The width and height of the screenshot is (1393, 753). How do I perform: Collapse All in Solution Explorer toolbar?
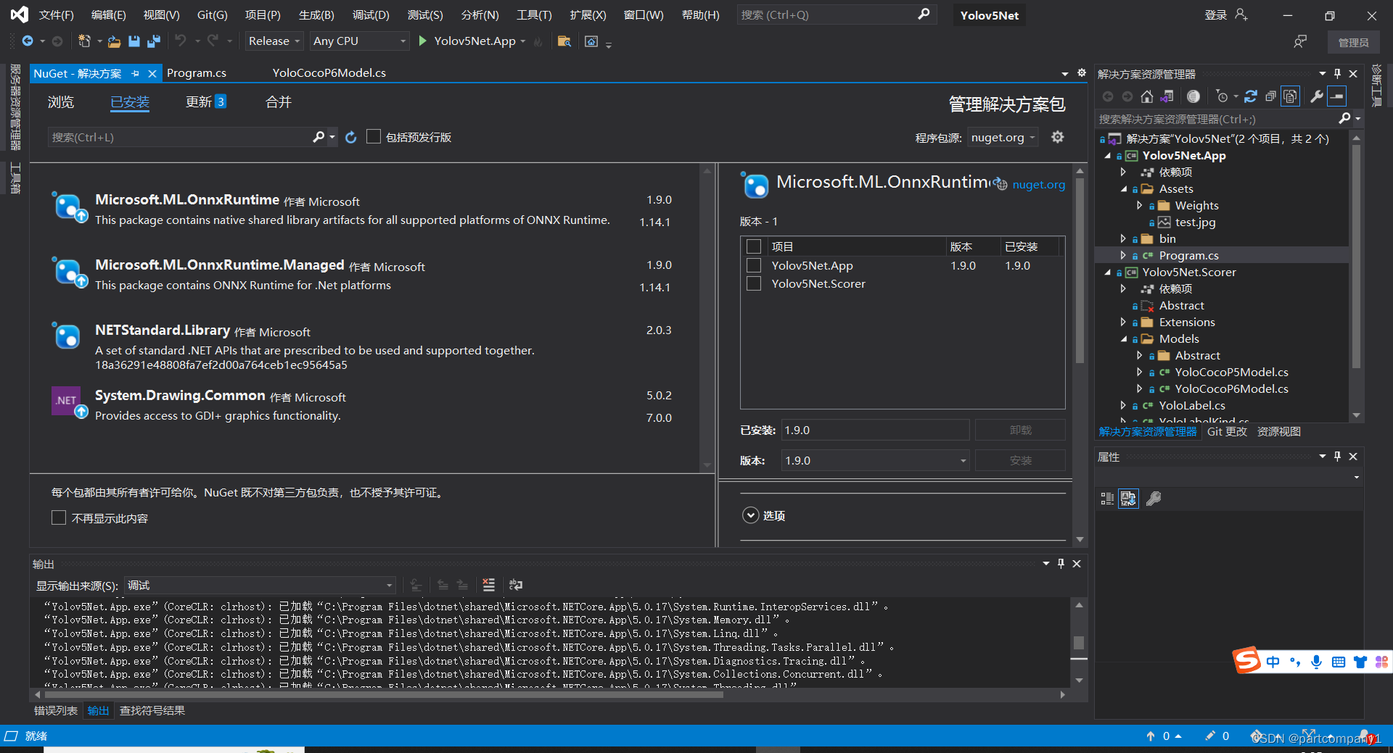click(x=1270, y=96)
